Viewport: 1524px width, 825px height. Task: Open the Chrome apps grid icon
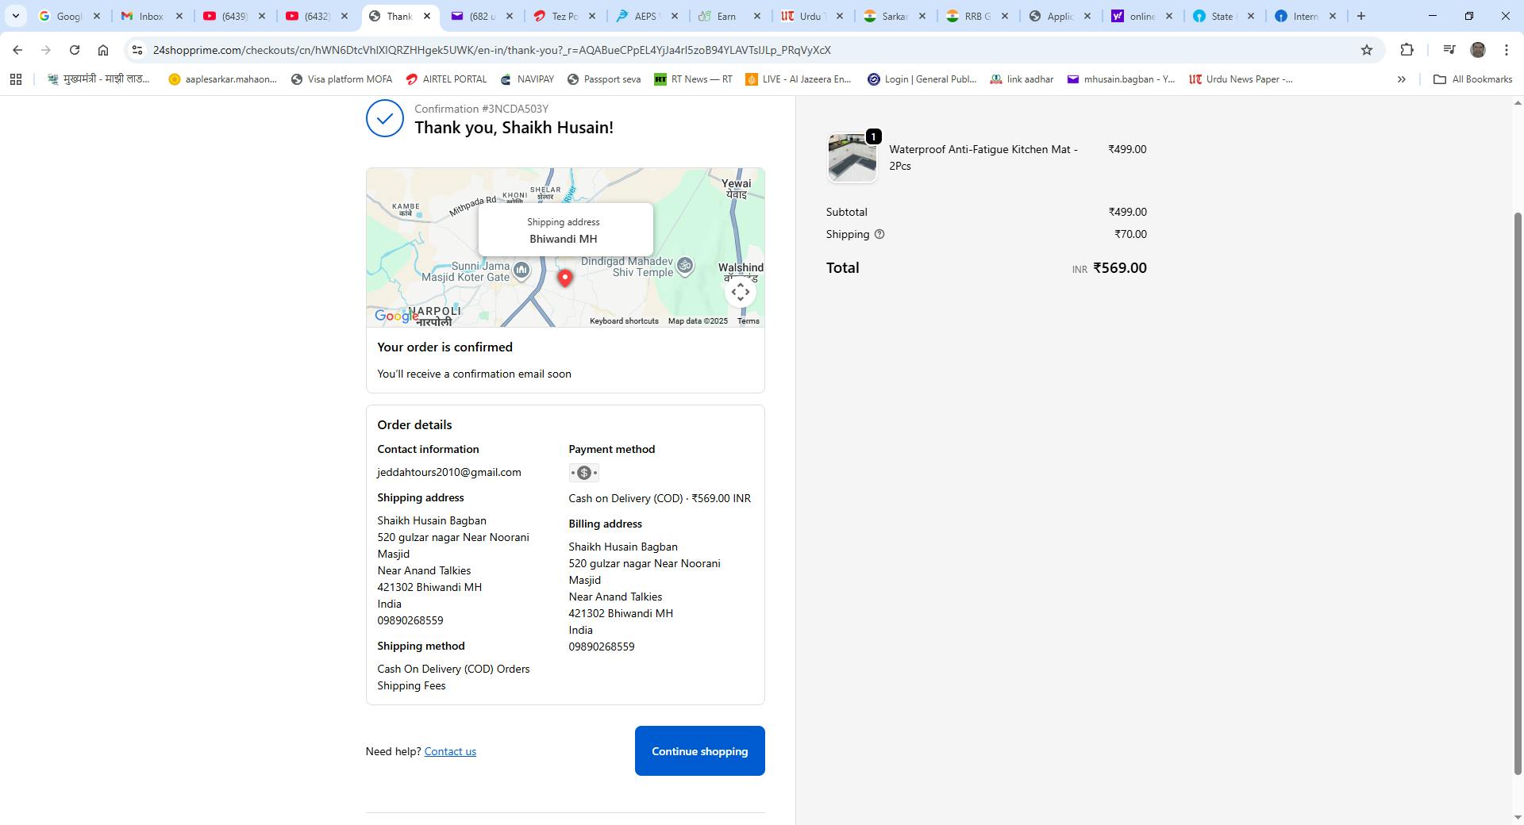coord(16,79)
